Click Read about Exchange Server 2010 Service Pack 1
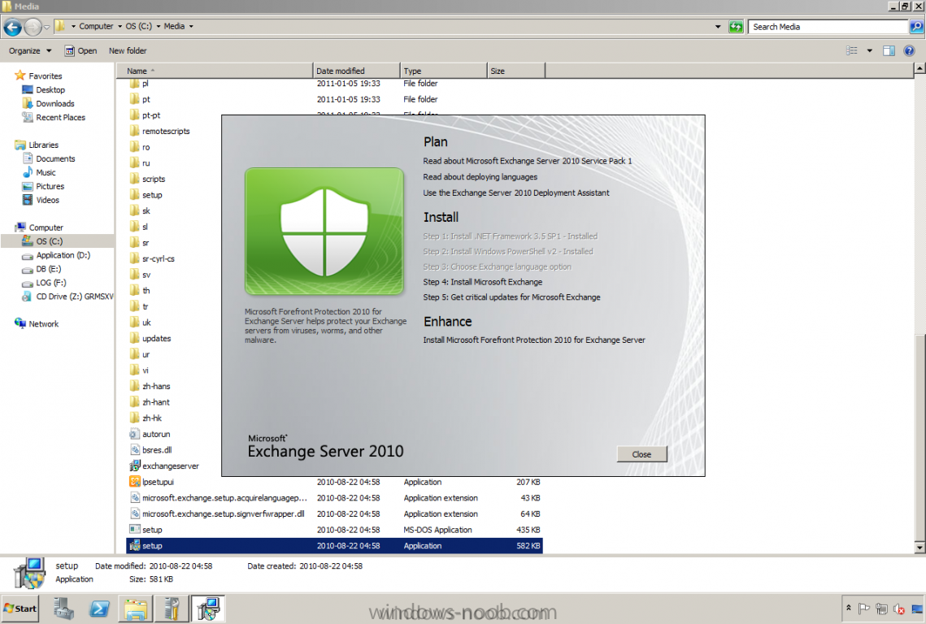 (x=527, y=161)
